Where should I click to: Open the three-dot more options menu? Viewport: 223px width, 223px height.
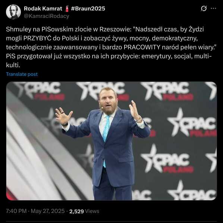pyautogui.click(x=213, y=9)
